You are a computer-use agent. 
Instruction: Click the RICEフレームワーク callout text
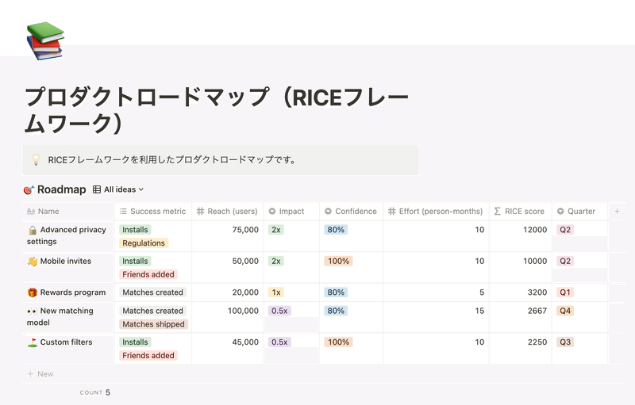click(x=172, y=159)
